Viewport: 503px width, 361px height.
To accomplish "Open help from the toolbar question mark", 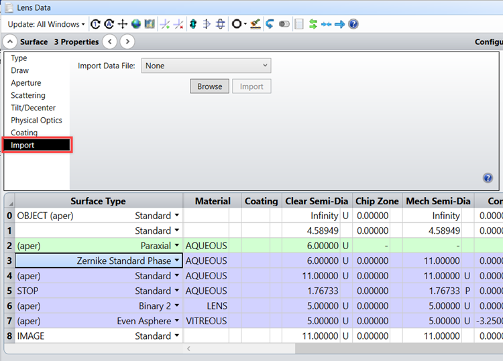I will 353,24.
